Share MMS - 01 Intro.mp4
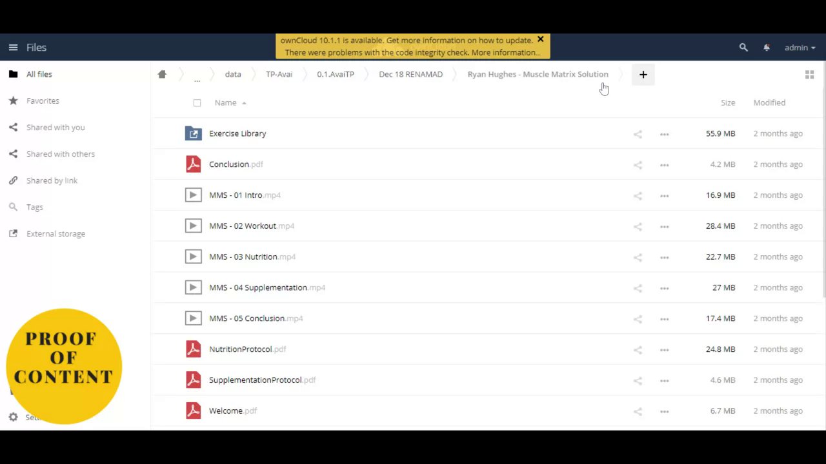Screen dimensions: 826x464 (638, 195)
